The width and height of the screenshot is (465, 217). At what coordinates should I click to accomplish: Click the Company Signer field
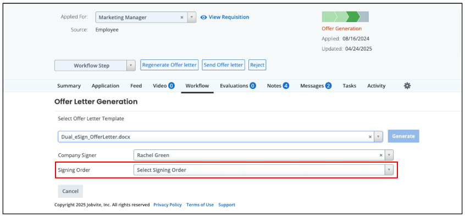(264, 155)
